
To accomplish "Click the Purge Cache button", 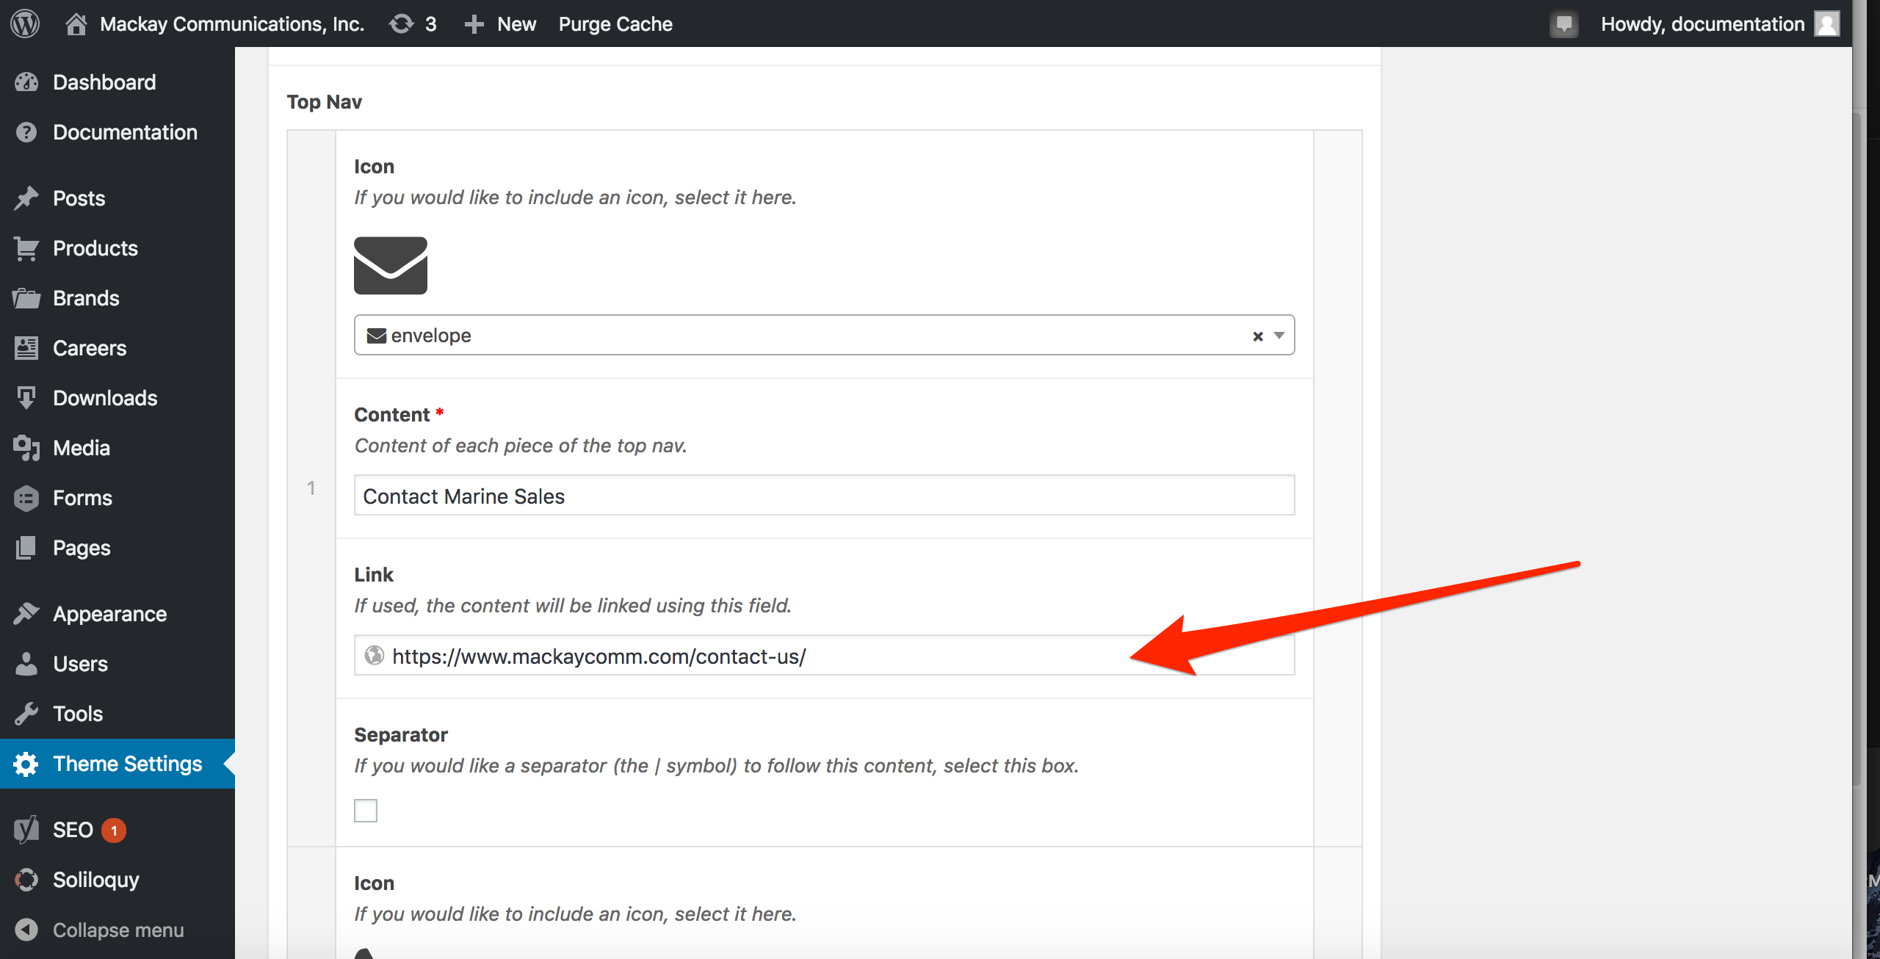I will [x=615, y=24].
